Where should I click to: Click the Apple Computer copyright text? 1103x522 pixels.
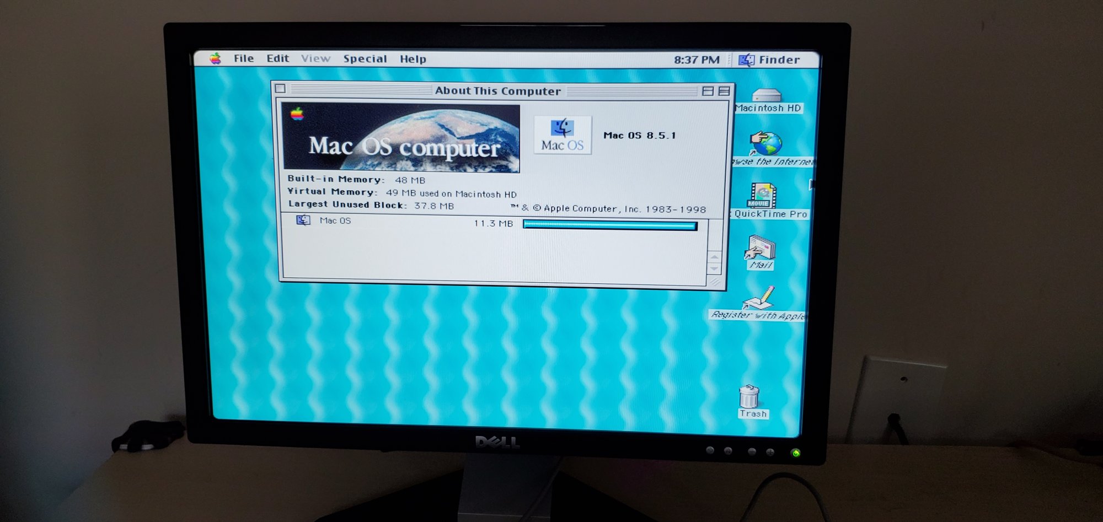click(608, 208)
